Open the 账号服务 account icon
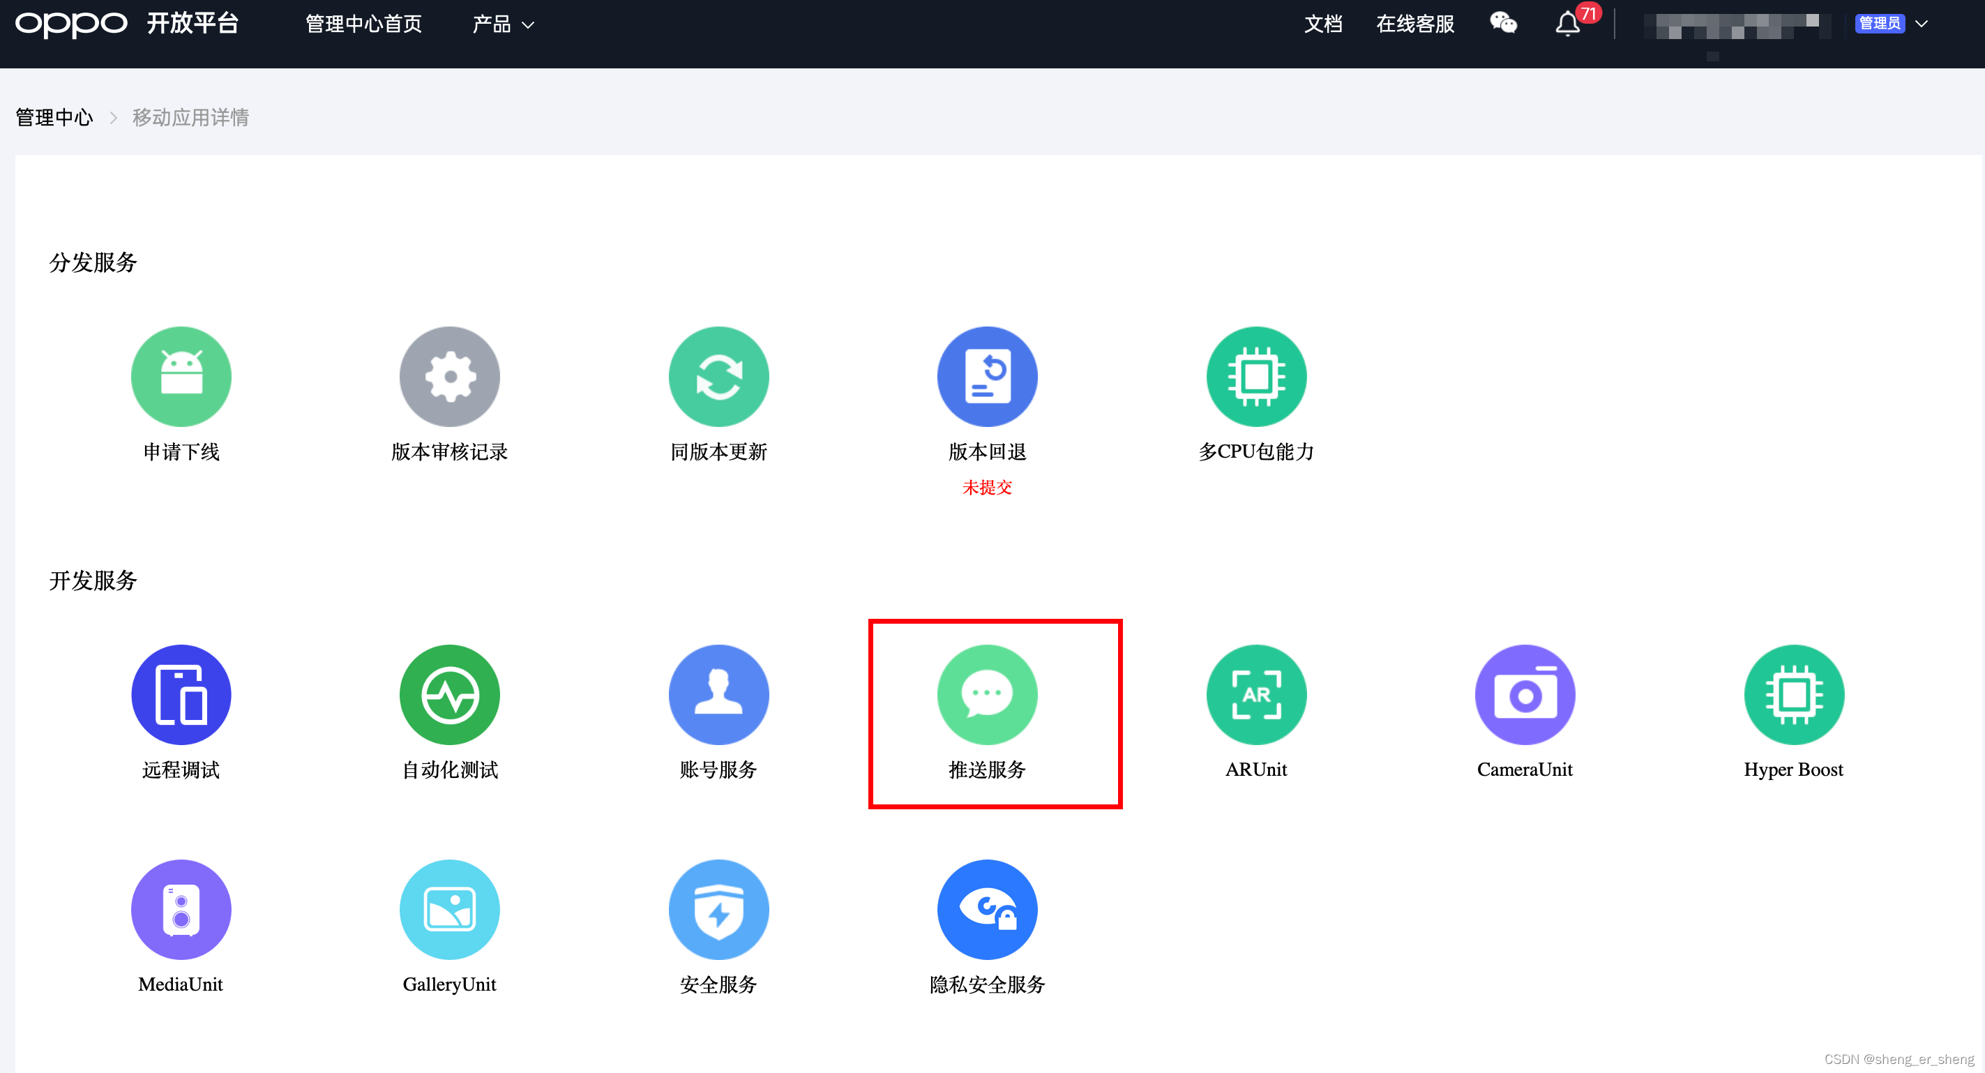The height and width of the screenshot is (1073, 1985). point(718,693)
